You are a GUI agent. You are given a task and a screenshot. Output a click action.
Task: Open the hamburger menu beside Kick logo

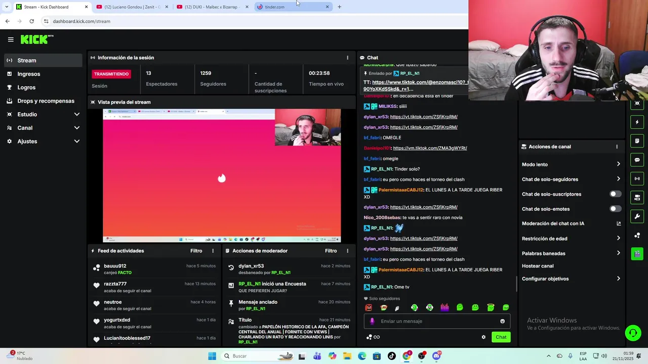[11, 39]
